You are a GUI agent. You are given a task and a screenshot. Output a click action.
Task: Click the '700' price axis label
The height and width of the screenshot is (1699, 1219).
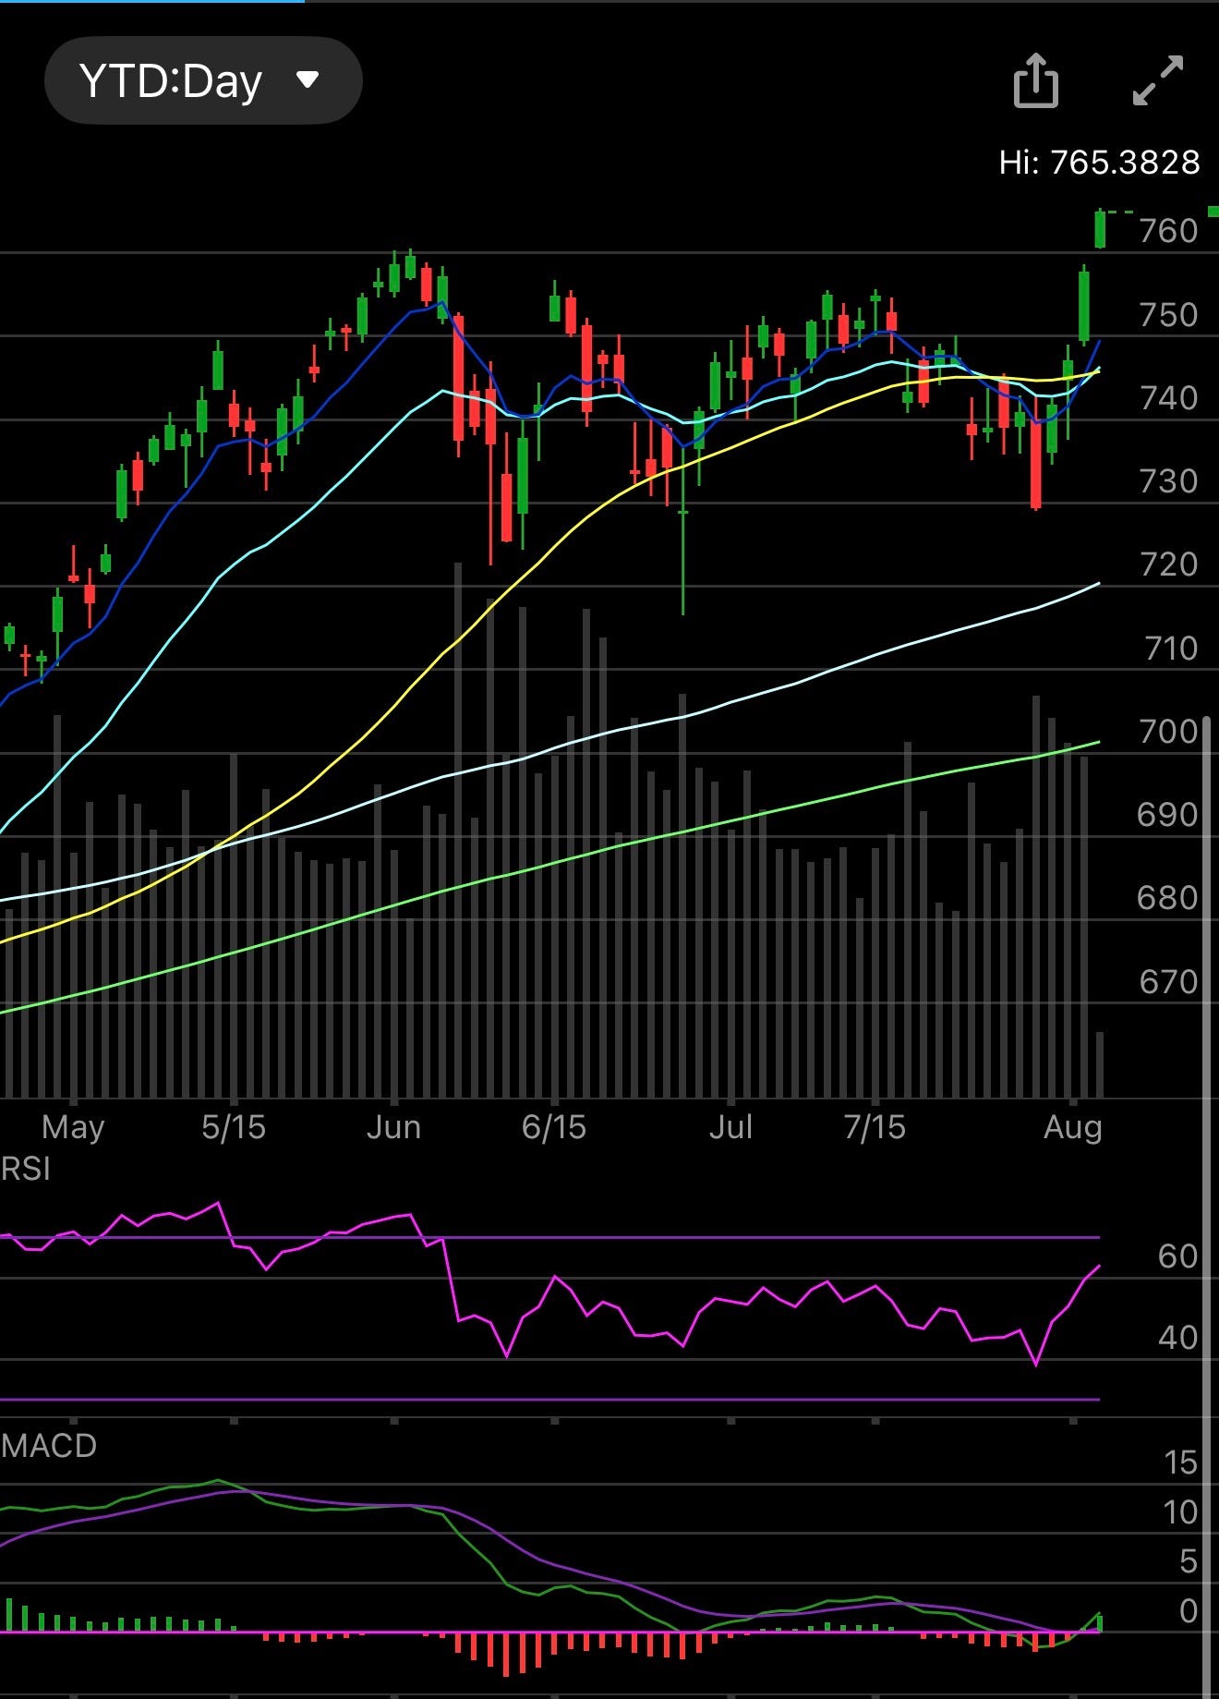pos(1168,731)
